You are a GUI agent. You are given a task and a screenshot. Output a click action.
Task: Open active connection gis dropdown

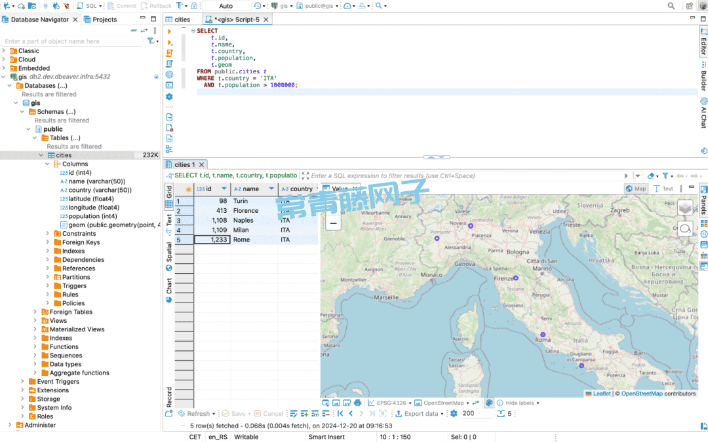coord(282,6)
